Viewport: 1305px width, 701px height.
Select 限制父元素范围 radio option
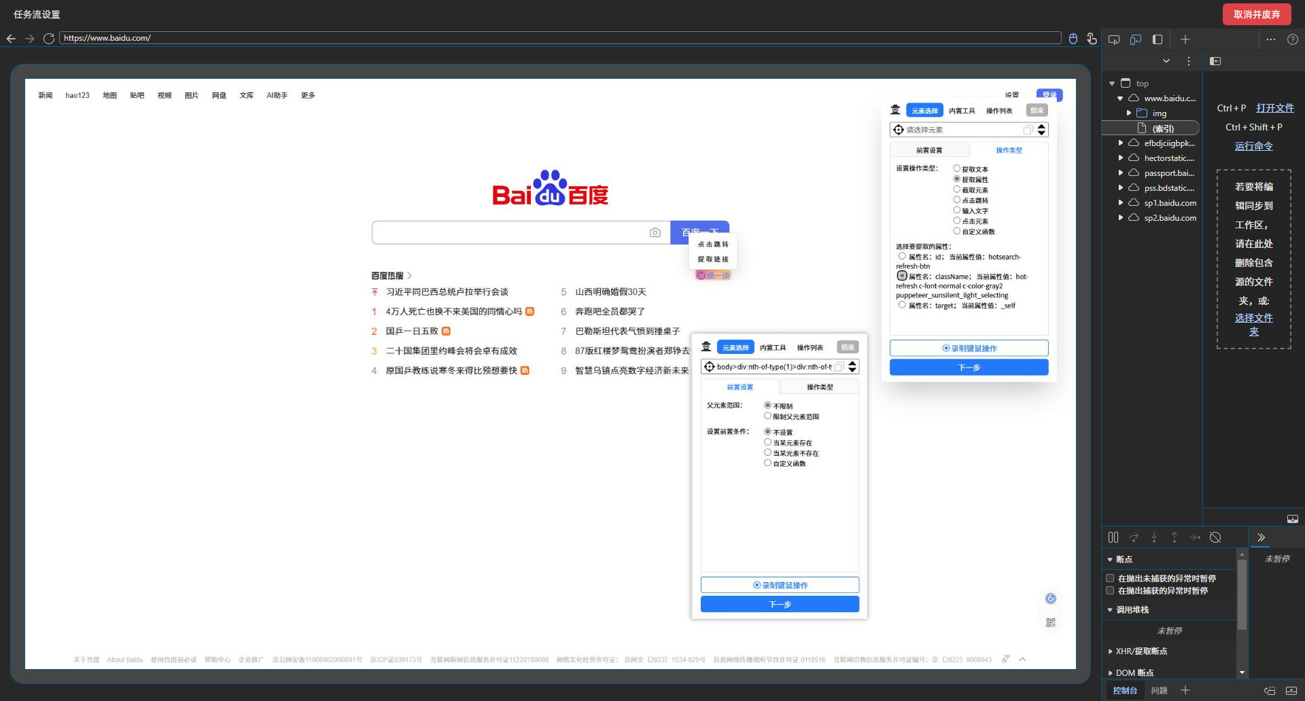pos(768,416)
